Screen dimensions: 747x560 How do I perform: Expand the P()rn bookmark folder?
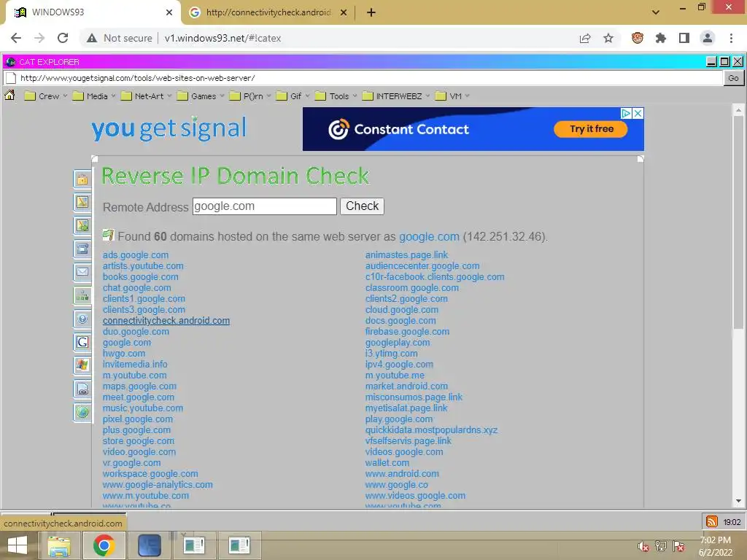tap(250, 96)
